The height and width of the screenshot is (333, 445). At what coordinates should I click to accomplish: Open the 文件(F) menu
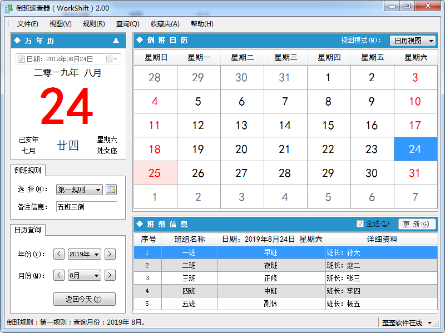coord(27,24)
